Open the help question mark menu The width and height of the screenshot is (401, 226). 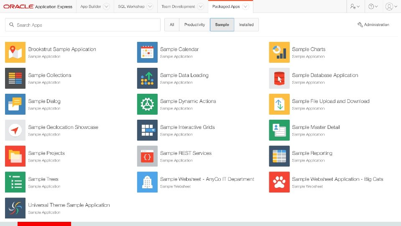click(x=373, y=6)
